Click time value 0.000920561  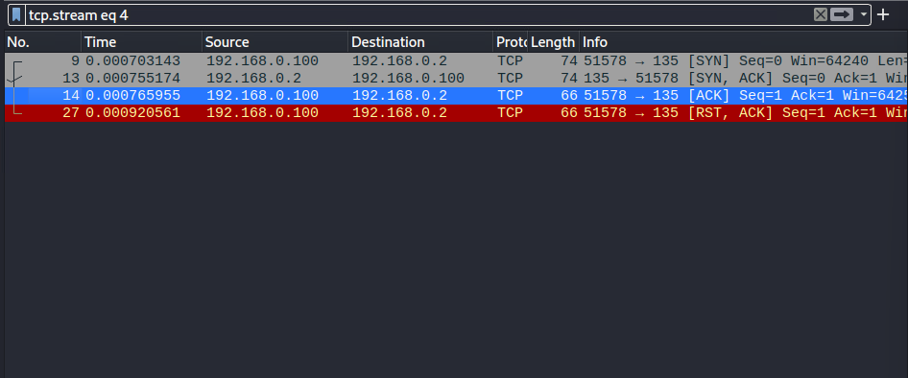tap(133, 113)
